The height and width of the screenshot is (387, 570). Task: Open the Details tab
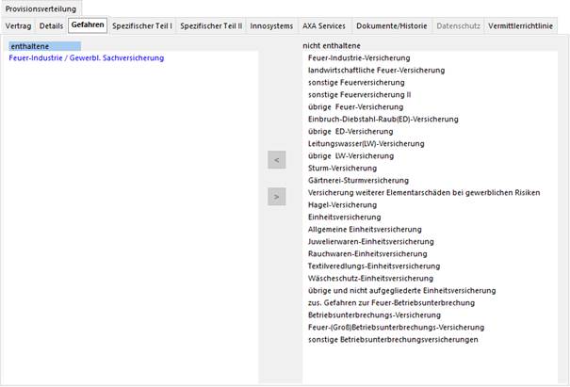pyautogui.click(x=51, y=25)
